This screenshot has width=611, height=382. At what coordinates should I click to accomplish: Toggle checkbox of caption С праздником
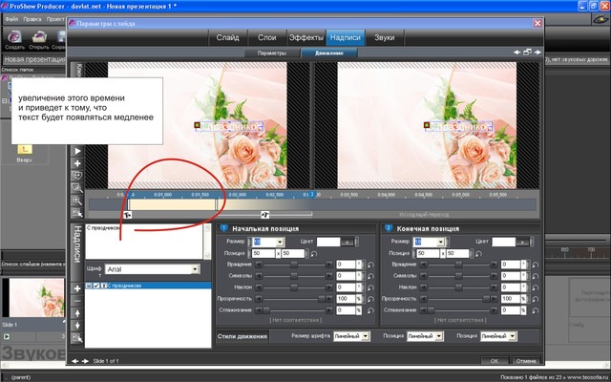[96, 286]
